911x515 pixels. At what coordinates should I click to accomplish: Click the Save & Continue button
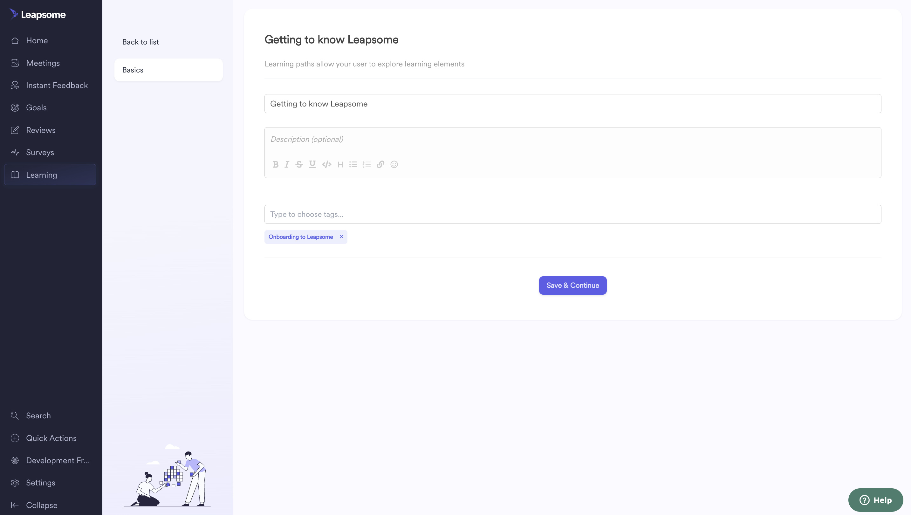pyautogui.click(x=572, y=285)
